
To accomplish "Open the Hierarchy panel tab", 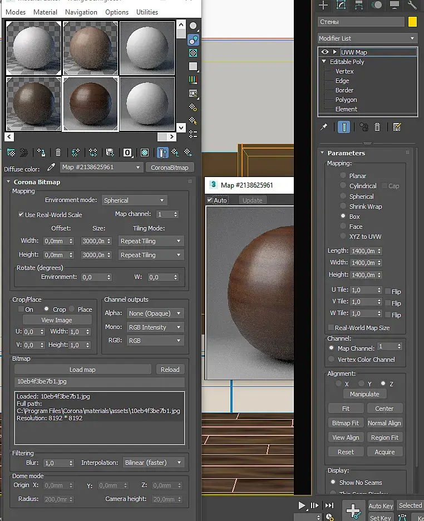I will tap(359, 6).
